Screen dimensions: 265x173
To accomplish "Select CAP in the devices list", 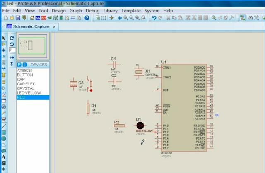I will [x=33, y=79].
